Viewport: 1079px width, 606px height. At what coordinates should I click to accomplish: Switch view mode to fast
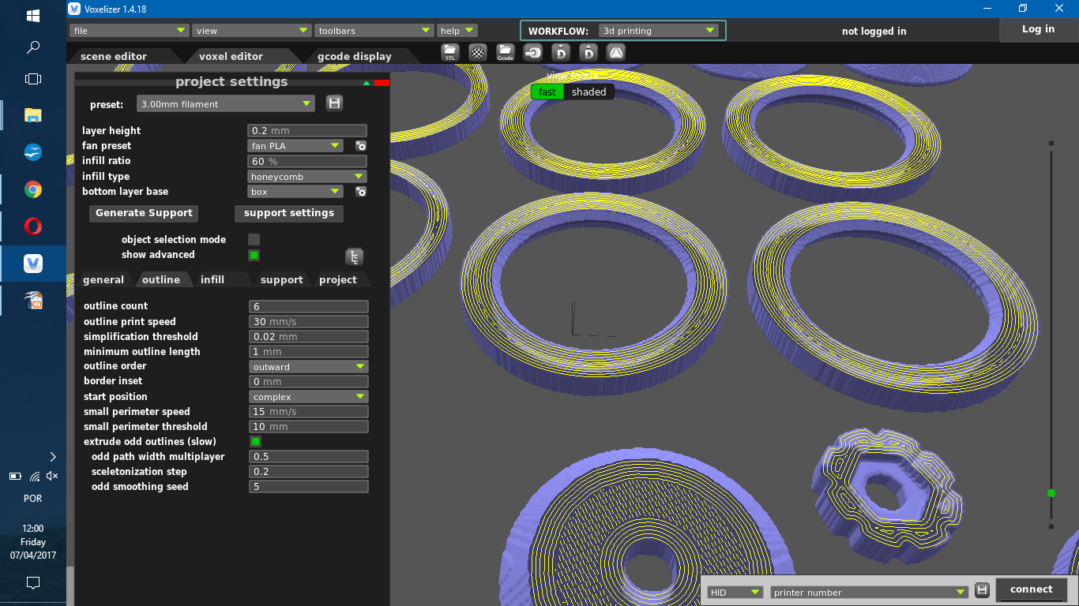pos(547,92)
